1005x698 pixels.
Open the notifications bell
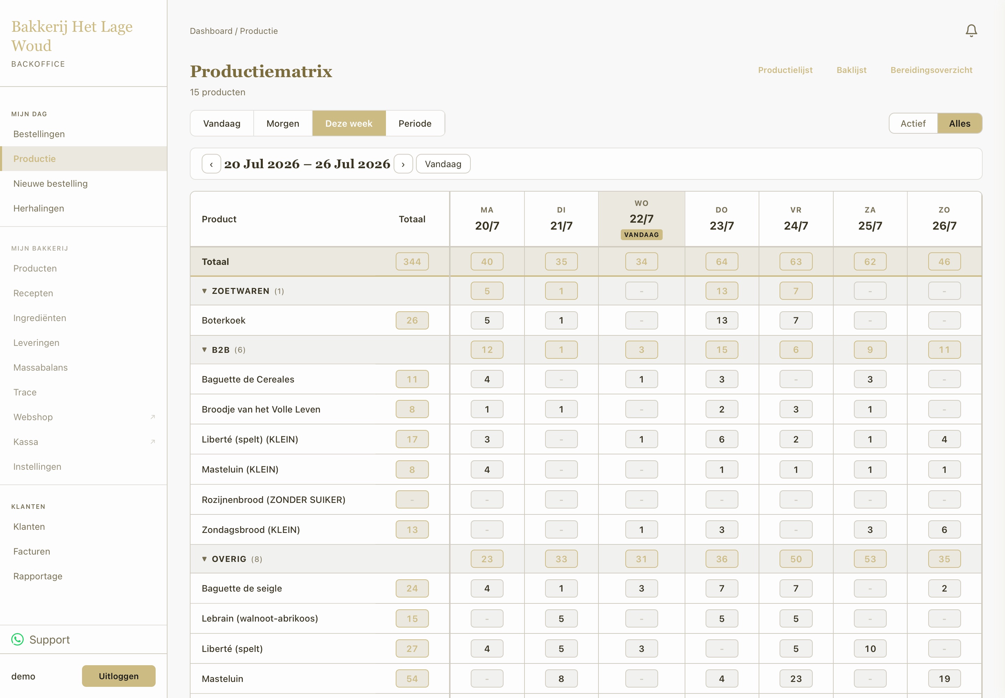tap(971, 31)
